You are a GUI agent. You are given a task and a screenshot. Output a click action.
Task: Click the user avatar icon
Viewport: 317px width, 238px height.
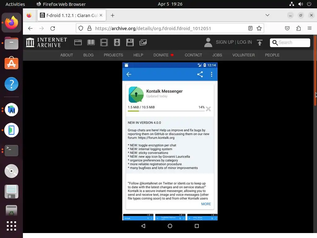pos(208,42)
